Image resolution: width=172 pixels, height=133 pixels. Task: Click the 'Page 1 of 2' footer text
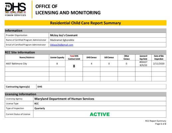[161, 124]
